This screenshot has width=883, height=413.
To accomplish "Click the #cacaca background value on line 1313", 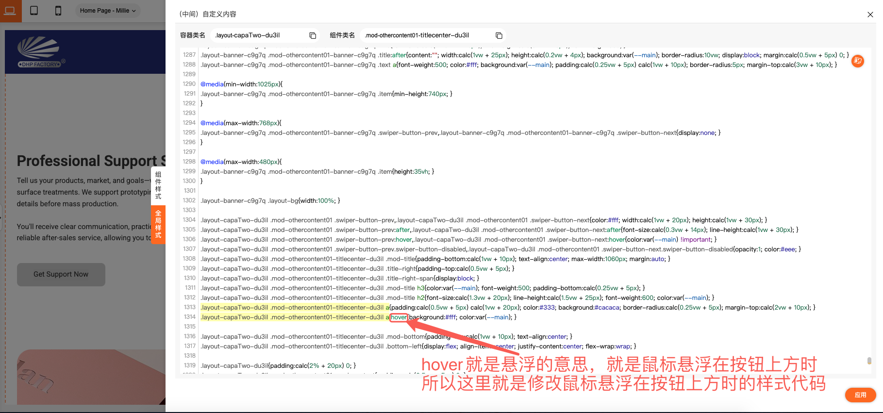I will 607,308.
